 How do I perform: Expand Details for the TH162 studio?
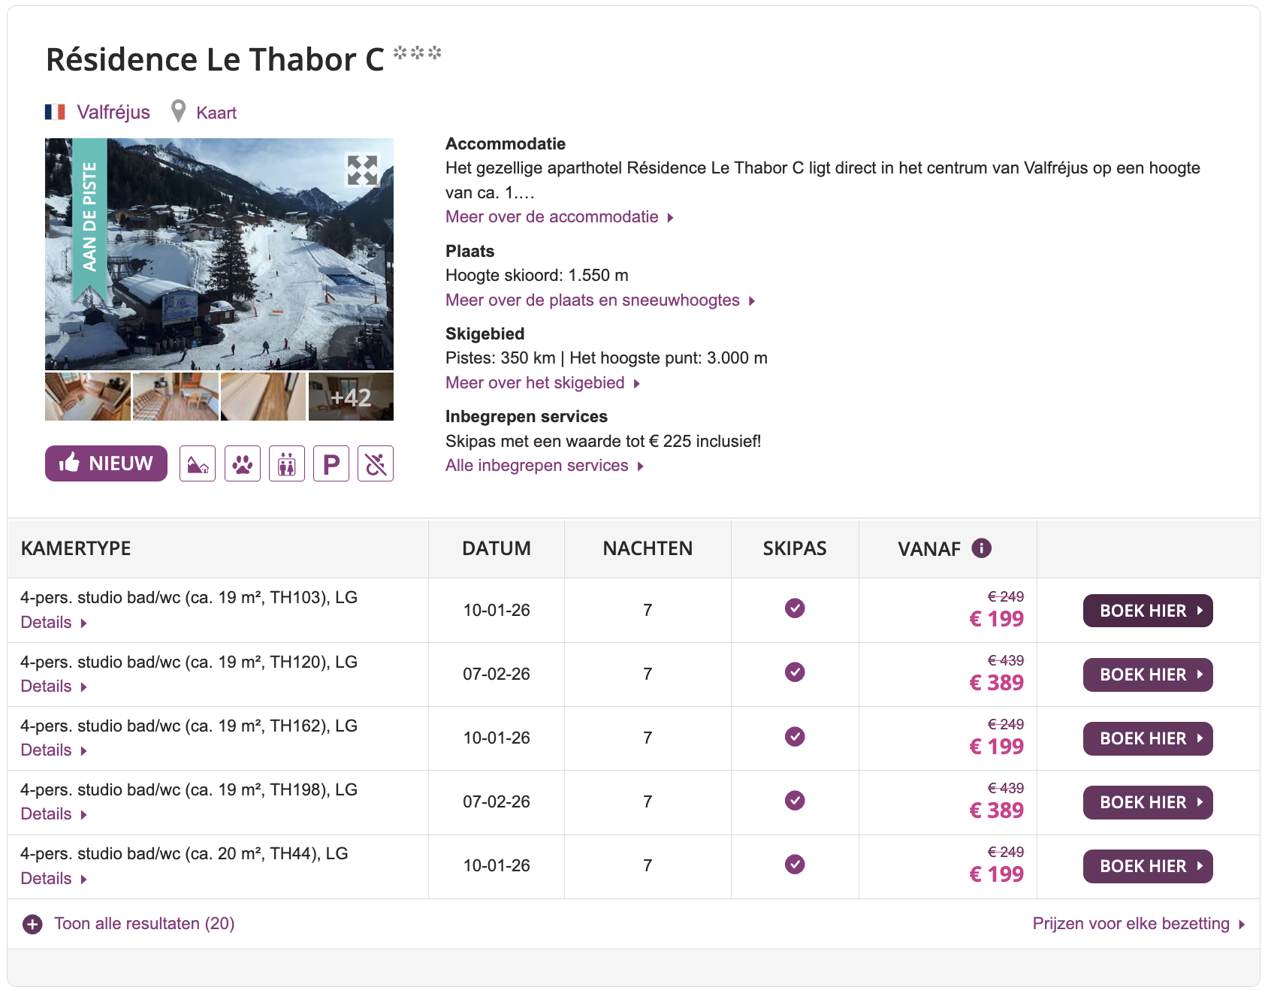[54, 750]
